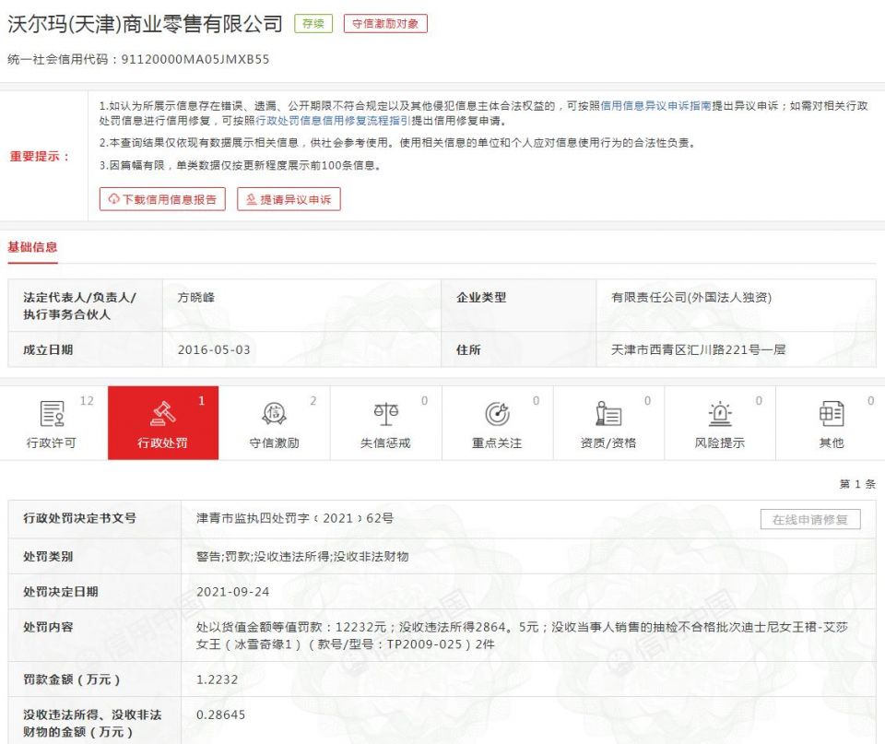Click the 失信惩戒 scales icon
Image resolution: width=885 pixels, height=744 pixels.
click(385, 414)
